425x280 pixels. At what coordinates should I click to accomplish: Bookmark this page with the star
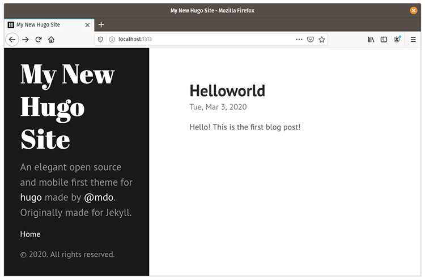322,40
